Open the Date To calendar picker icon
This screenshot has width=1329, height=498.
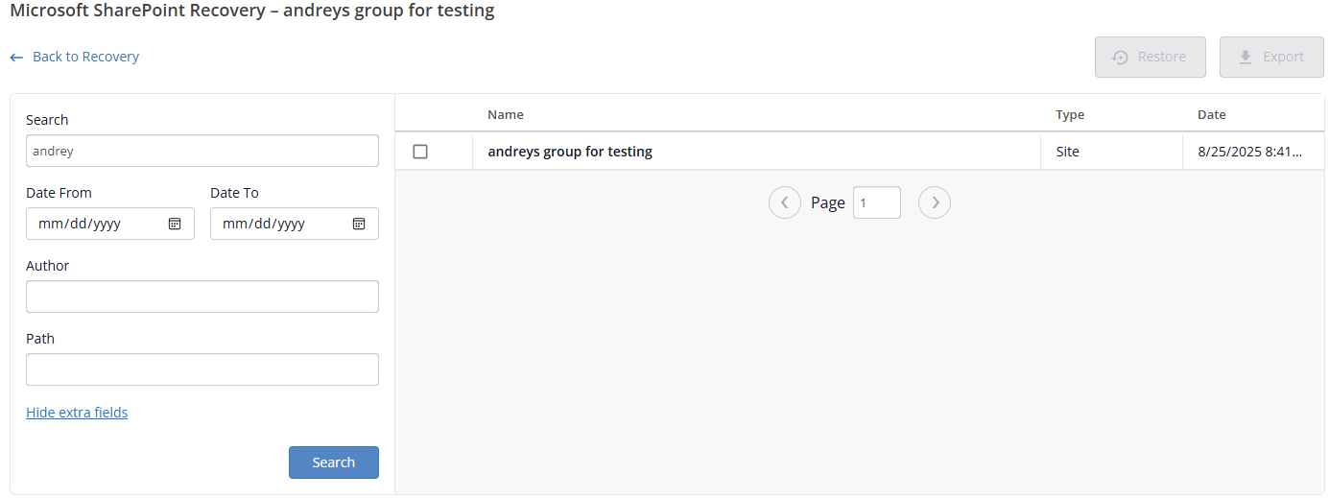click(x=359, y=224)
